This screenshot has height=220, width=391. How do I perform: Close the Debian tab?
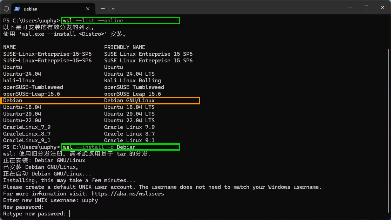tap(88, 9)
